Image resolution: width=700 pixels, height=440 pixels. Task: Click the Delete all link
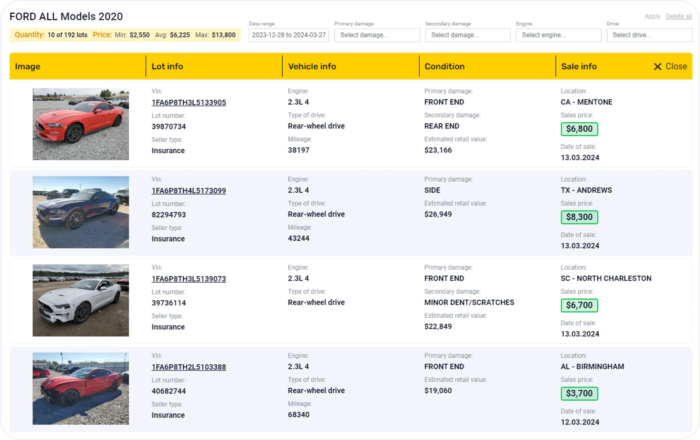[x=678, y=16]
